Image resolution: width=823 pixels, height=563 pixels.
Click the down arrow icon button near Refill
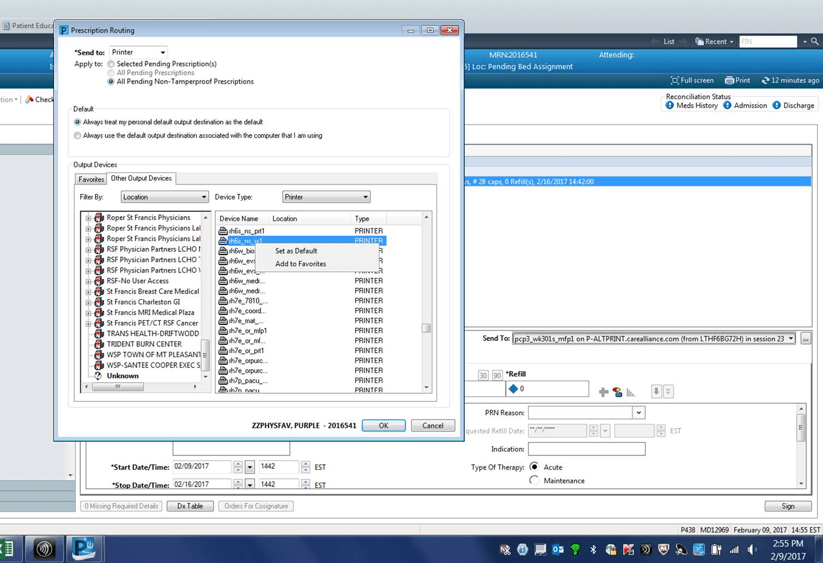tap(656, 391)
